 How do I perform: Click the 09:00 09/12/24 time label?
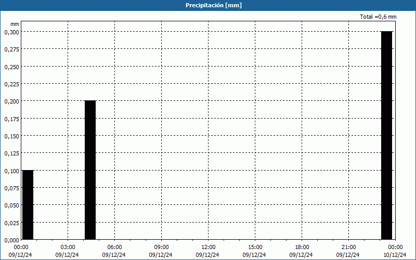coord(161,251)
